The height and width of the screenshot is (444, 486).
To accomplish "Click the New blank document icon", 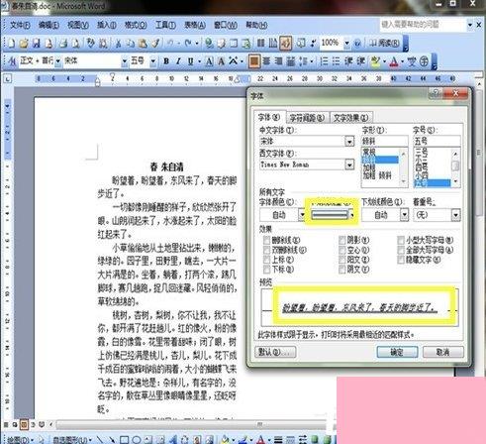I will (12, 44).
